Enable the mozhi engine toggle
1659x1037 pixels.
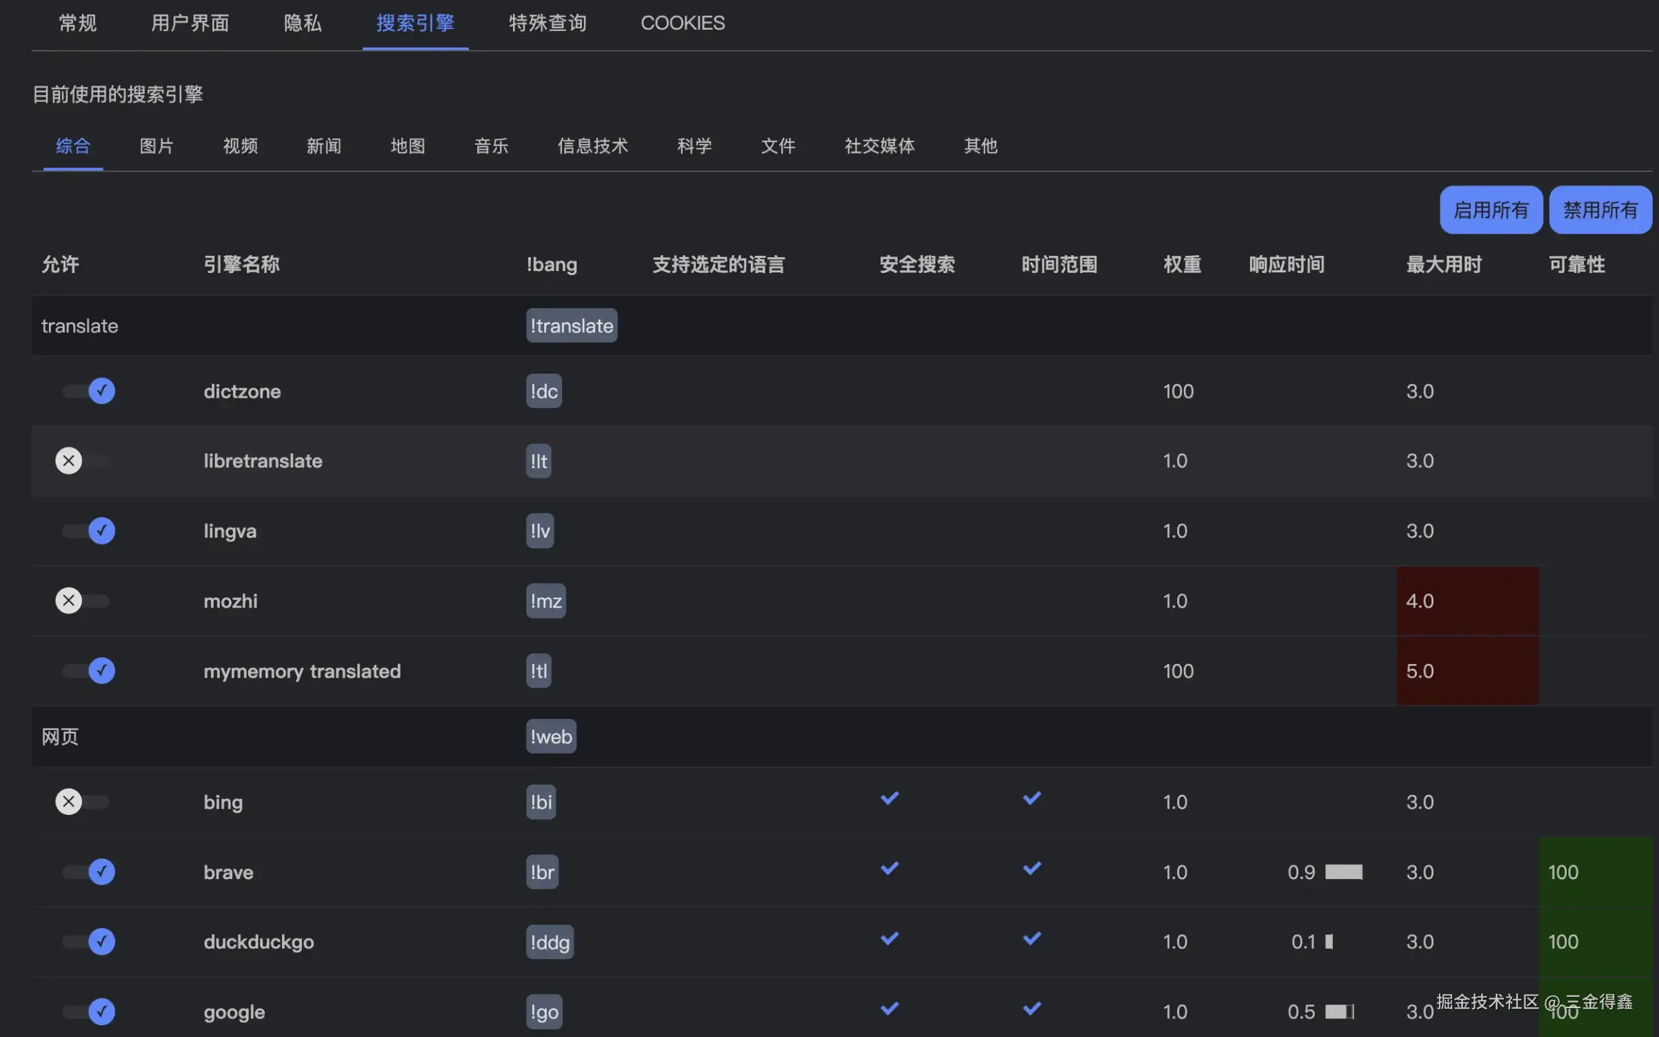[x=82, y=601]
